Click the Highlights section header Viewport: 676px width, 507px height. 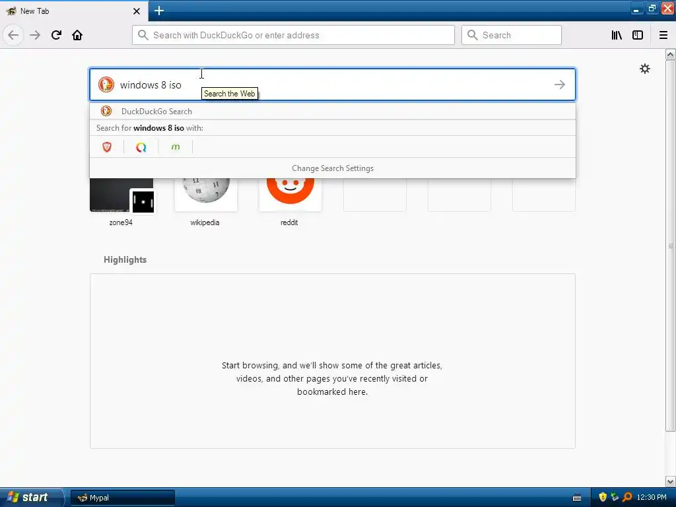pos(125,259)
